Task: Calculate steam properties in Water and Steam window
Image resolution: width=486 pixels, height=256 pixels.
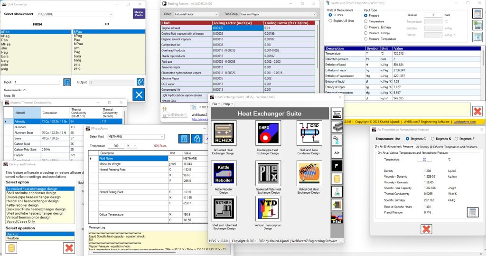Action: 477,14
